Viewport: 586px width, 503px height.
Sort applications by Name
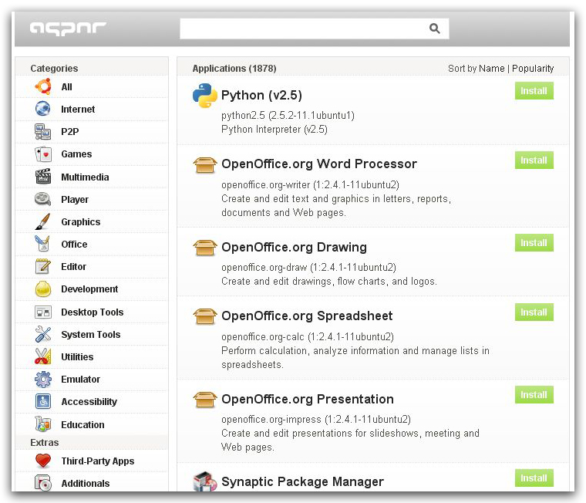point(491,69)
